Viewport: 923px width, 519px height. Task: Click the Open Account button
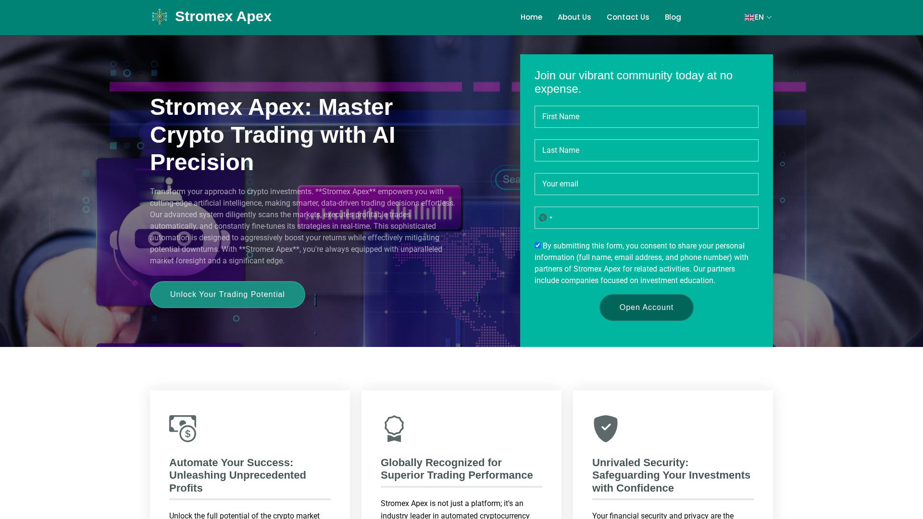click(x=646, y=308)
